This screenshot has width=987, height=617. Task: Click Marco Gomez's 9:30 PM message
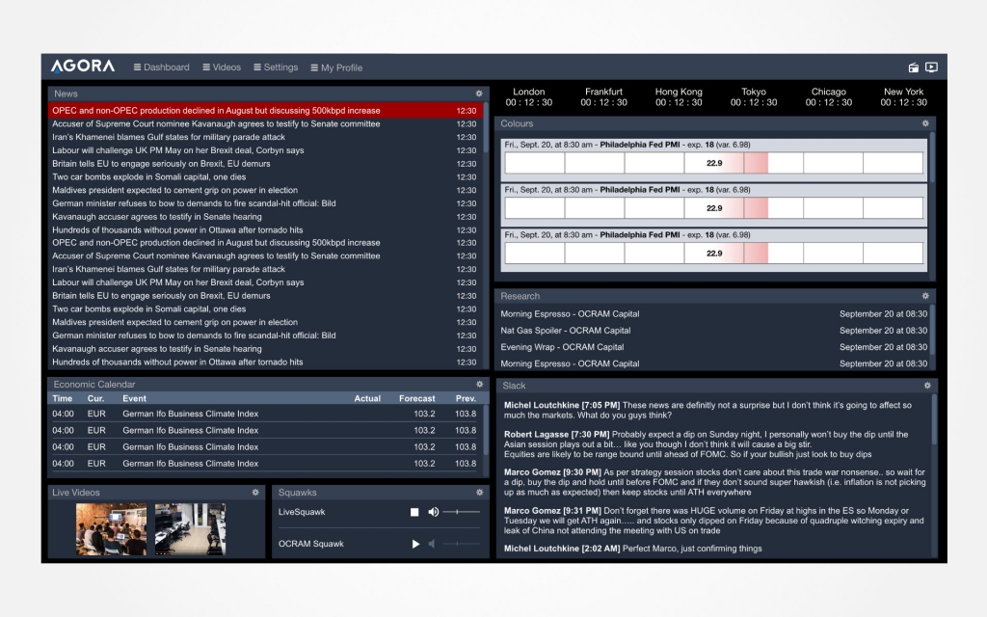714,482
